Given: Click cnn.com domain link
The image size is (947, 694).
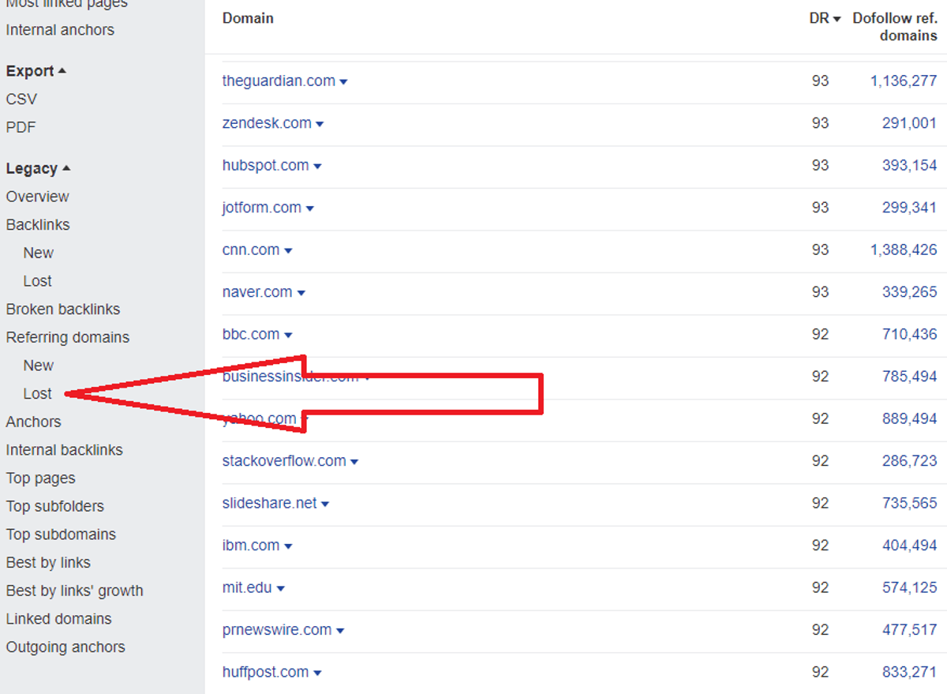Looking at the screenshot, I should [251, 250].
